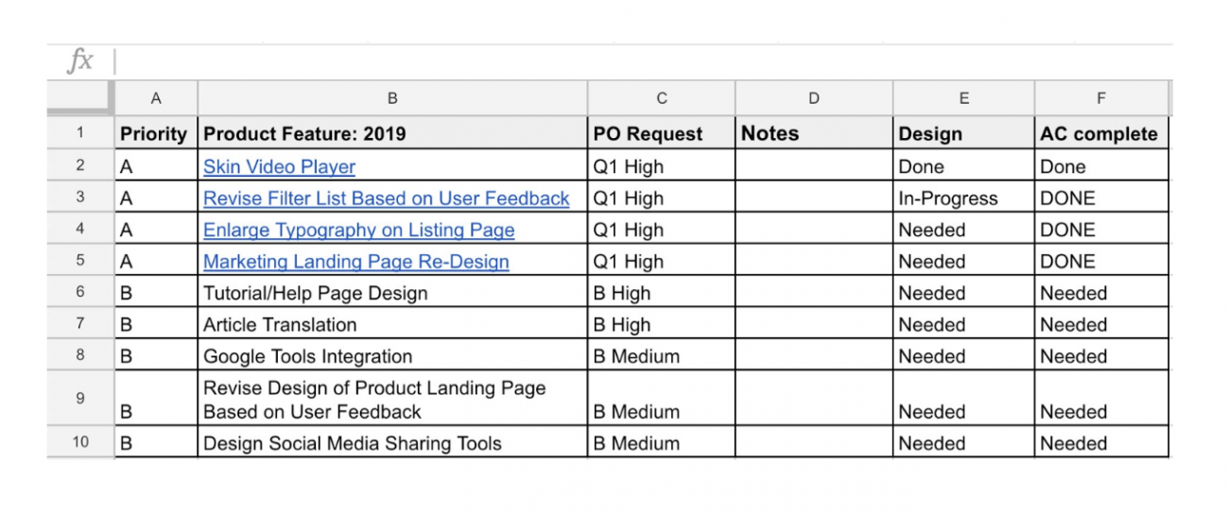Select row 10 header
Image resolution: width=1229 pixels, height=514 pixels.
point(80,442)
